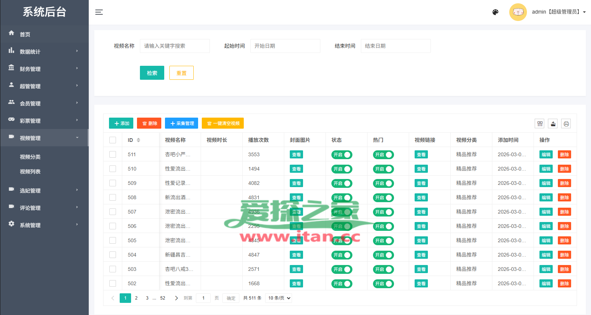Check the select-all checkbox in table header
Screen dimensions: 591x315
pyautogui.click(x=113, y=140)
